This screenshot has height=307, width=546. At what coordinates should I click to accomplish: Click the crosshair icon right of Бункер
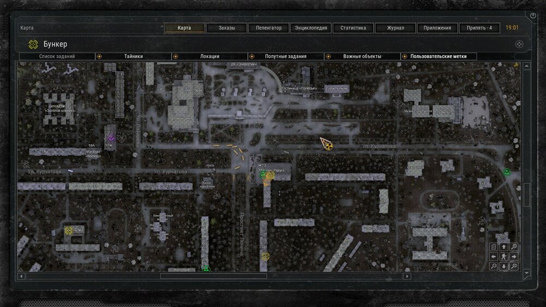[x=519, y=44]
